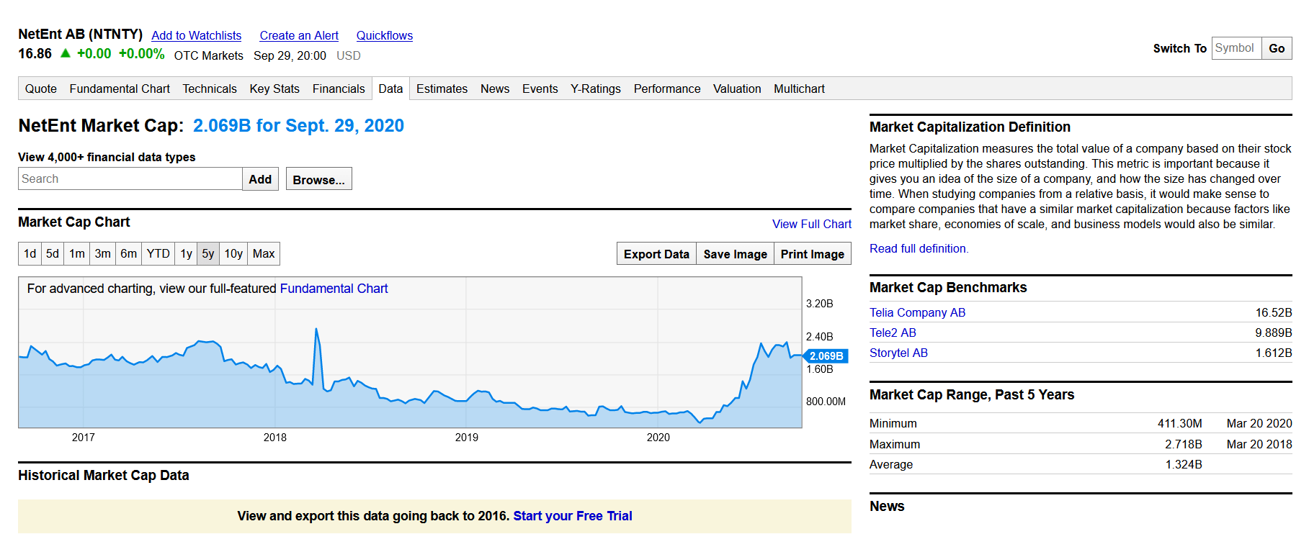Screen dimensions: 1309x534
Task: Click the Go button
Action: [x=1277, y=48]
